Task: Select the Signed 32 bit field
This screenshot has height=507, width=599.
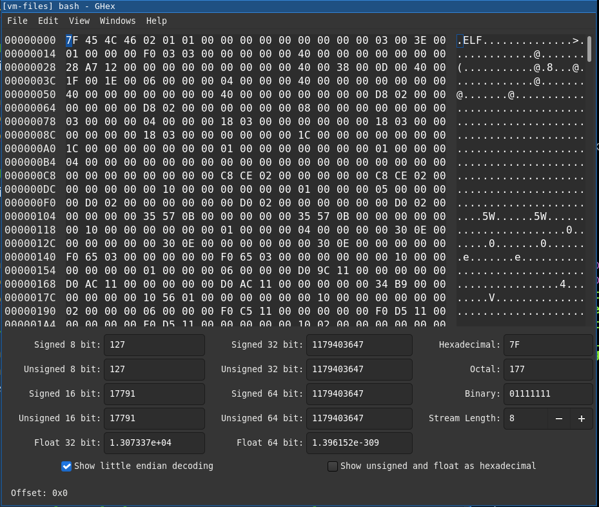Action: [x=358, y=345]
